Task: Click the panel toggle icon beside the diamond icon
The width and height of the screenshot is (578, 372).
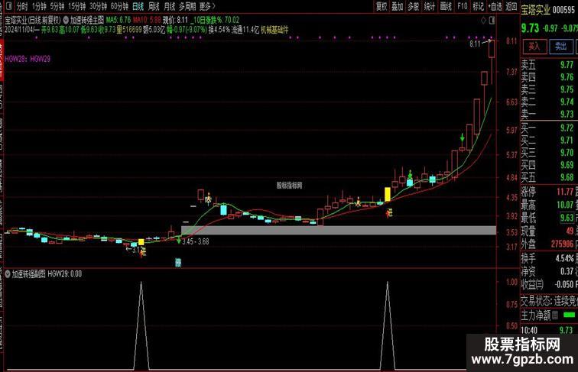Action: [x=492, y=21]
